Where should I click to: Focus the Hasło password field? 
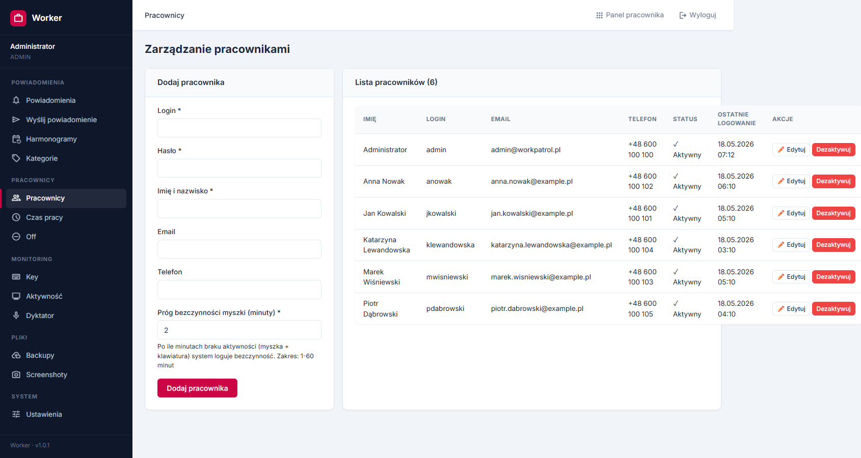coord(239,168)
